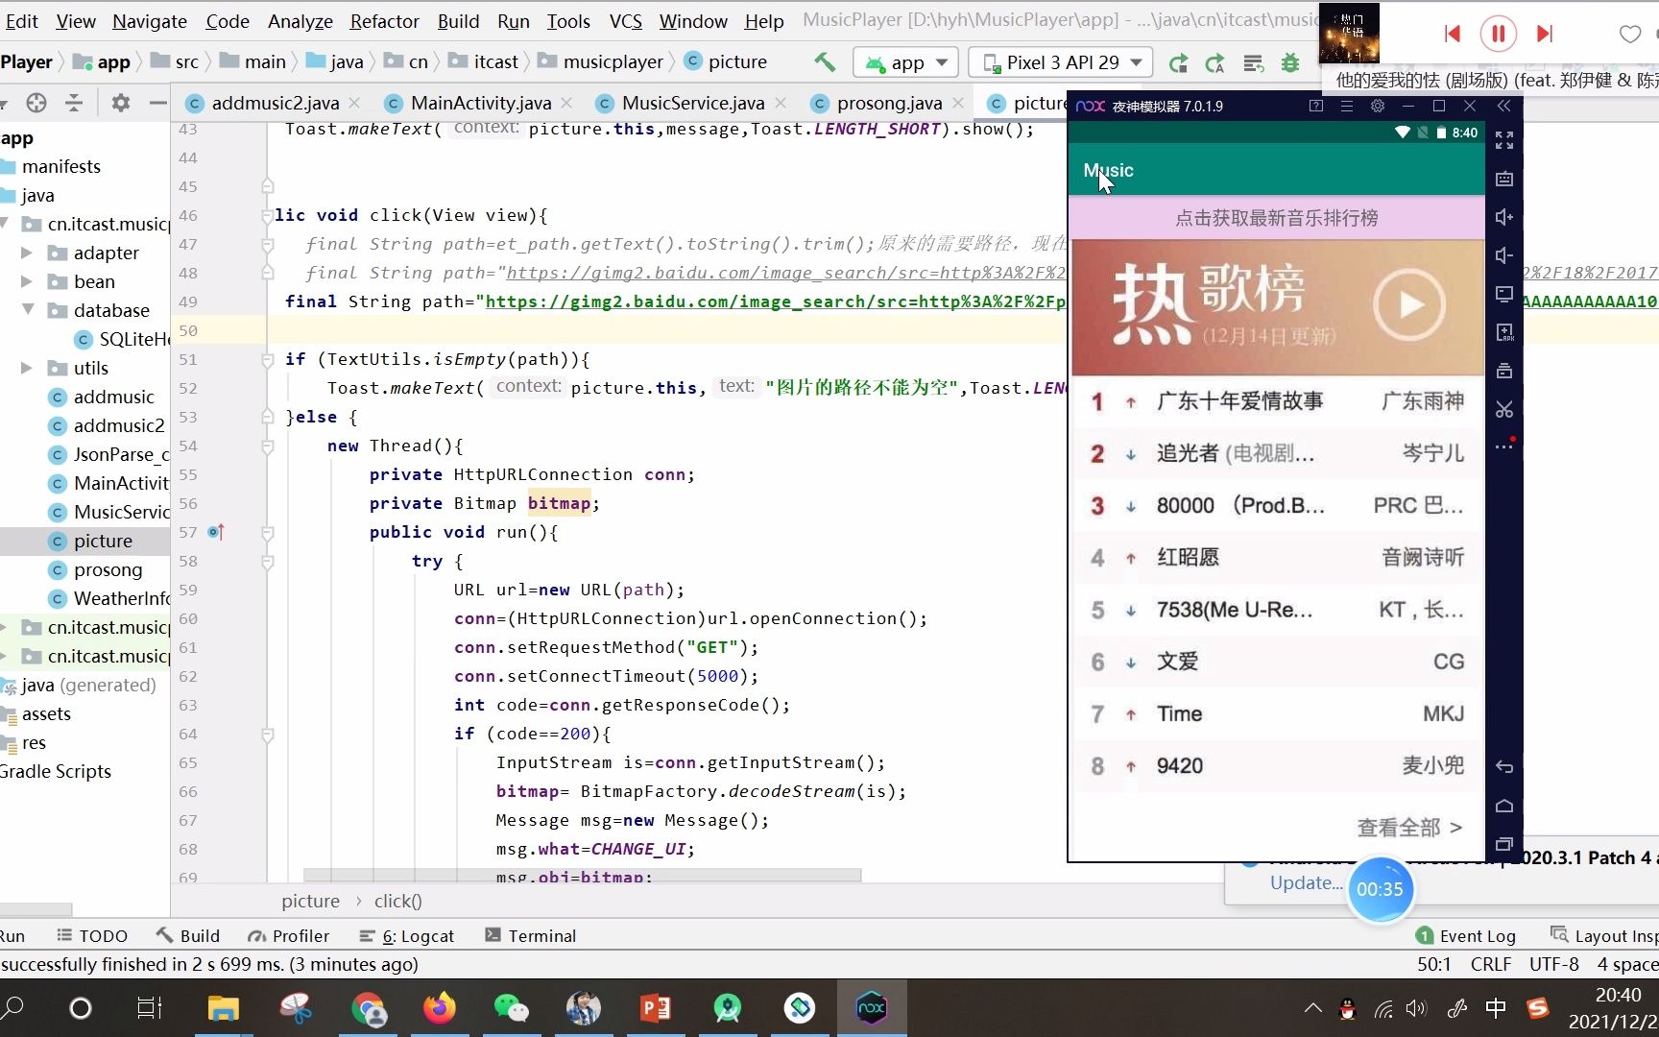Viewport: 1659px width, 1037px height.
Task: Increase emulator volume in the Nox sidebar
Action: [1503, 217]
